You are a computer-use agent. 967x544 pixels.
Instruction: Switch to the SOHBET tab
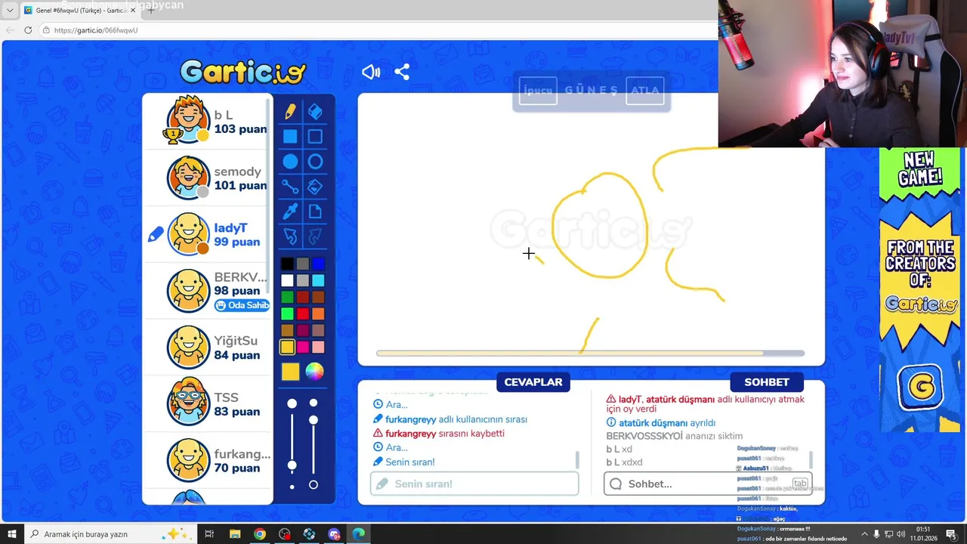point(767,382)
